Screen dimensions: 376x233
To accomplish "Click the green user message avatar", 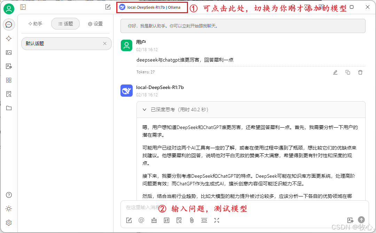I will [x=127, y=46].
